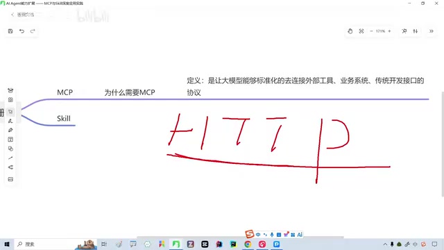Open the four-squares grid icon in left sidebar

tap(10, 100)
